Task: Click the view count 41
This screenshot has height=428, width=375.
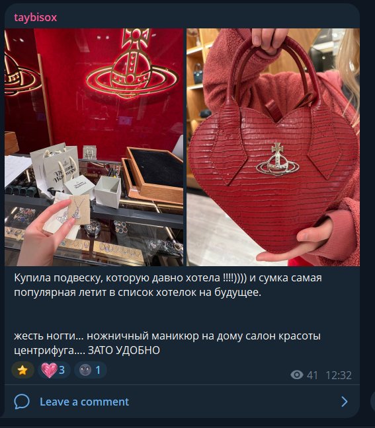Action: point(312,375)
